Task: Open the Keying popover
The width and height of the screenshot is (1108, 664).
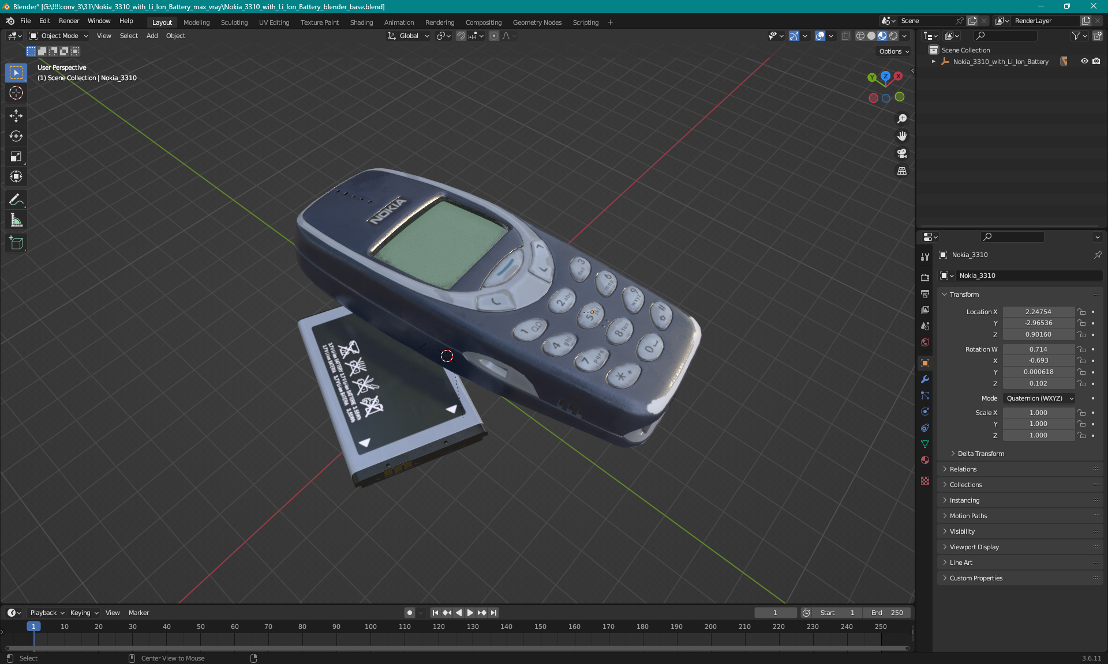Action: (84, 613)
